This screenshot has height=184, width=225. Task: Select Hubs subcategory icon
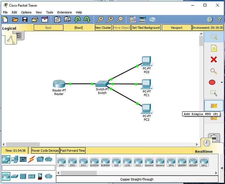(23, 176)
